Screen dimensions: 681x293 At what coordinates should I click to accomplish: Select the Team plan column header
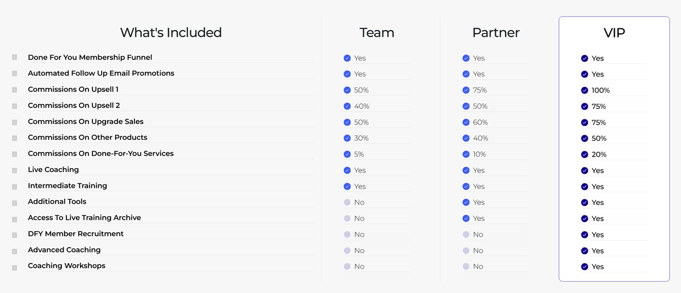coord(377,33)
